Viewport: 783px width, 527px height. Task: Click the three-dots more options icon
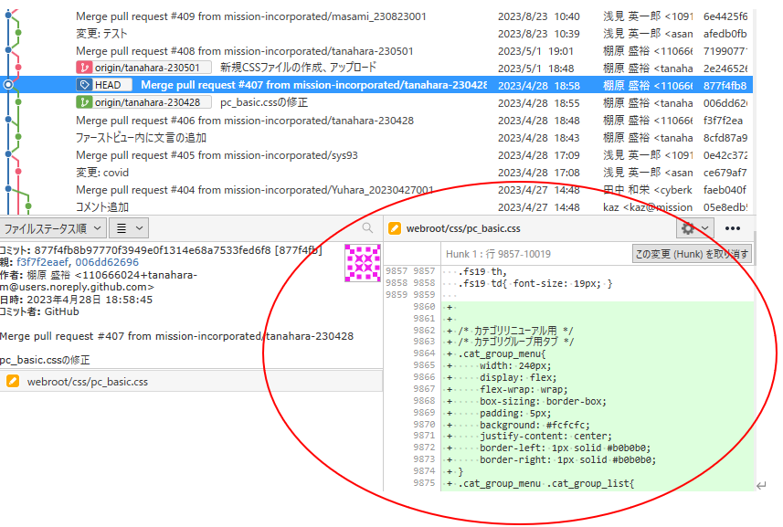tap(733, 228)
